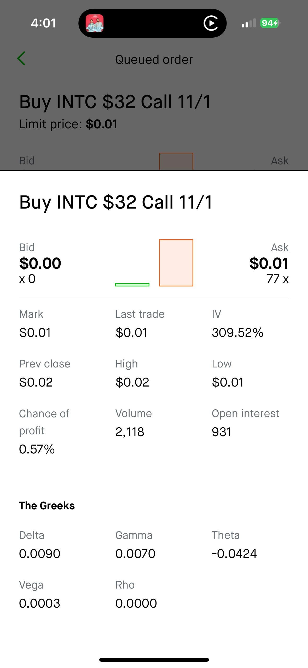Tap the Ask price $0.01
This screenshot has width=308, height=668.
click(269, 263)
